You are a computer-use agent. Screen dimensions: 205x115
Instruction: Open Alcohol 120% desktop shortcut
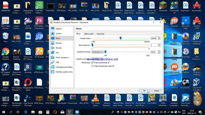197,23
